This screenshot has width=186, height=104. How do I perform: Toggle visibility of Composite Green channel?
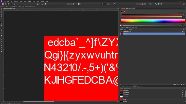click(183, 92)
